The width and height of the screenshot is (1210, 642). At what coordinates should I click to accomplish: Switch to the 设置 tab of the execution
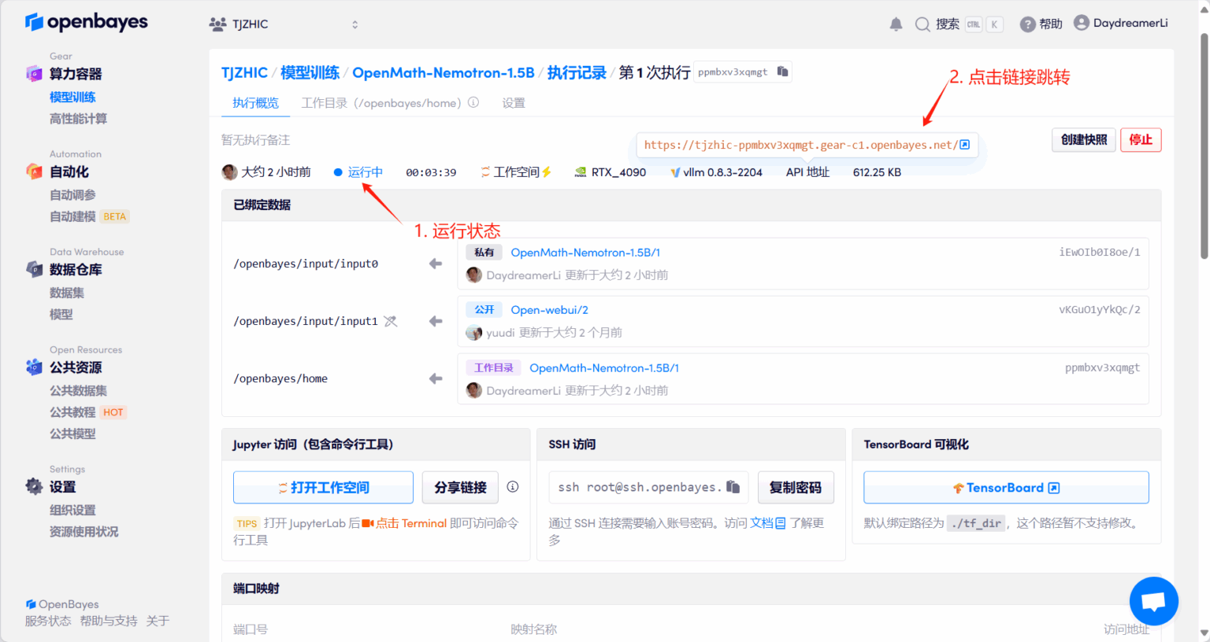513,102
